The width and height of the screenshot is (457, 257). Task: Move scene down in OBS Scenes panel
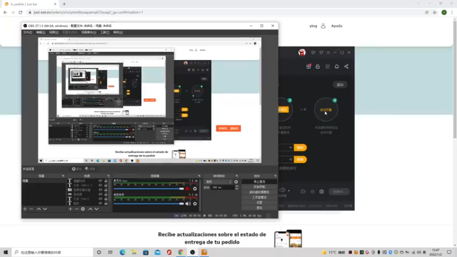(45, 209)
